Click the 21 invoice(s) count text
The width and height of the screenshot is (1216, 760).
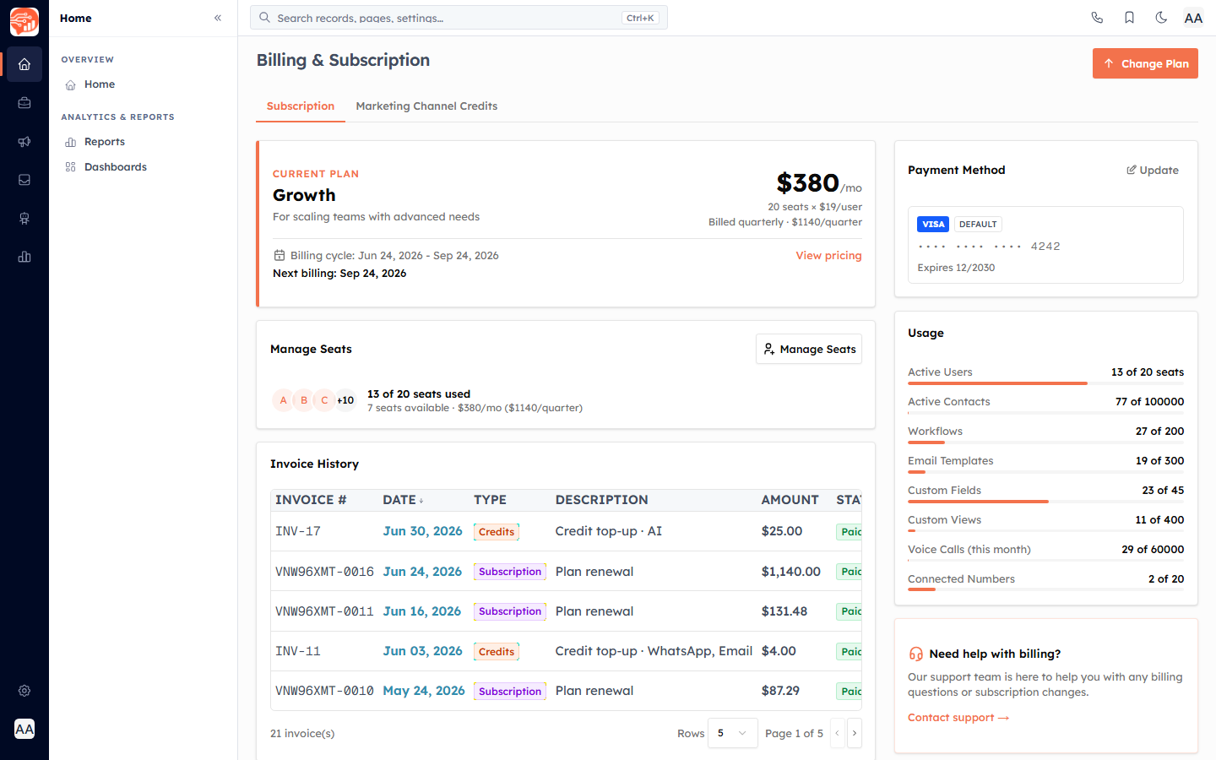coord(302,734)
